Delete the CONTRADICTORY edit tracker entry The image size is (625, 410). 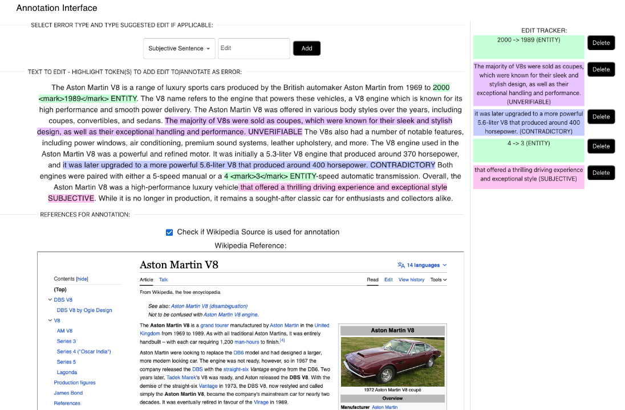[x=601, y=117]
